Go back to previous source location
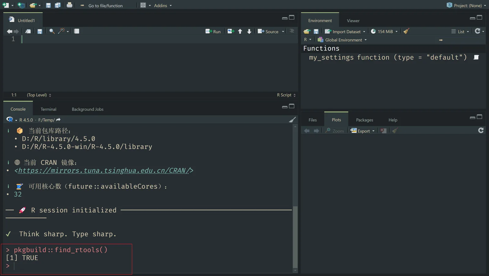This screenshot has width=489, height=276. pyautogui.click(x=9, y=31)
